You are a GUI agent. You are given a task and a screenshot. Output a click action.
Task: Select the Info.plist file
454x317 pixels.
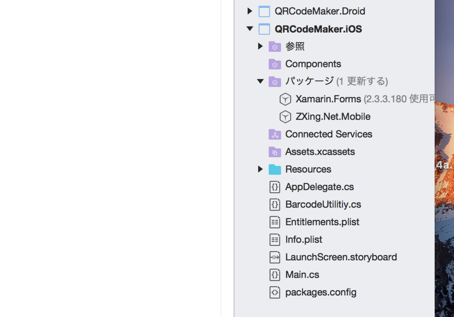[303, 239]
